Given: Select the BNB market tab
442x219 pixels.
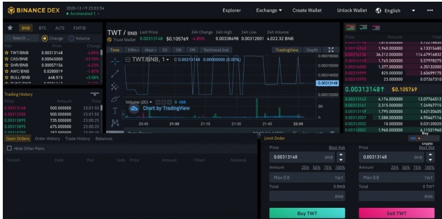Looking at the screenshot, I should [x=26, y=28].
